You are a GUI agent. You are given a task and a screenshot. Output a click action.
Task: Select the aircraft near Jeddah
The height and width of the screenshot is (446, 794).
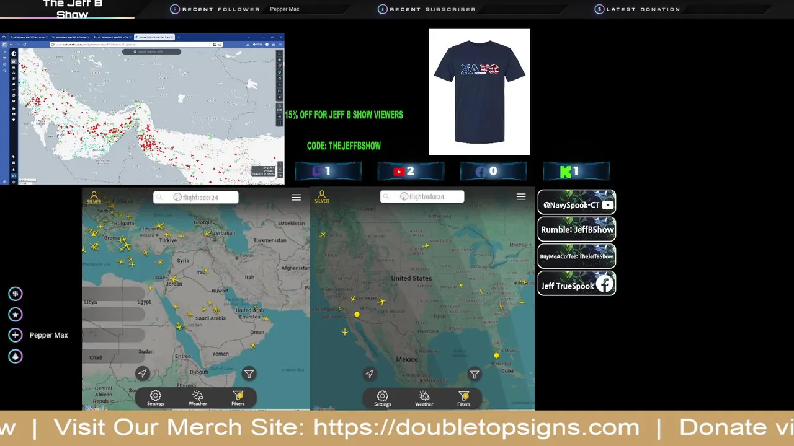click(180, 326)
